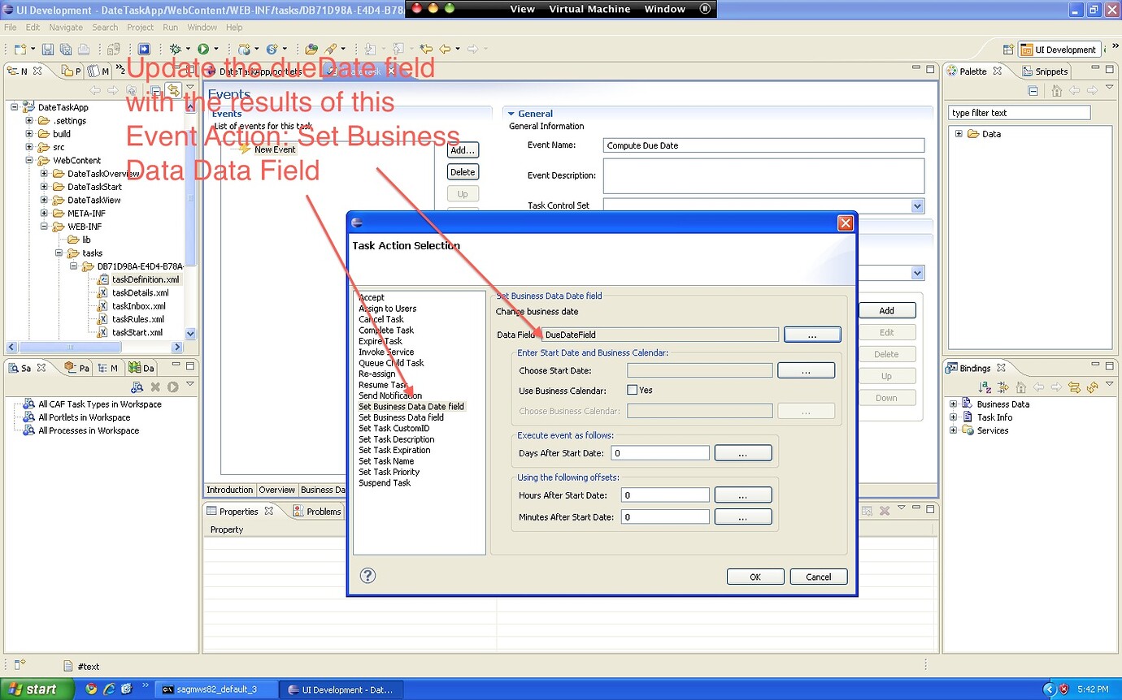Screen dimensions: 1122x700
Task: Click the Days After Start Date field
Action: tap(660, 453)
